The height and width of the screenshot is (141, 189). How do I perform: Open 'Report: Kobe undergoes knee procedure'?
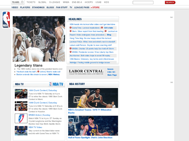click(x=87, y=35)
